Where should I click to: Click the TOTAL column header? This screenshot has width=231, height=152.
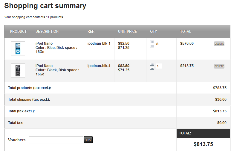(x=186, y=32)
